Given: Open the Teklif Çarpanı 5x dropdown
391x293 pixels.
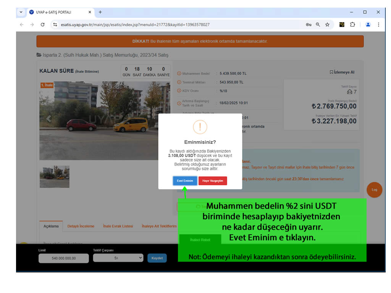Looking at the screenshot, I should coord(118,258).
